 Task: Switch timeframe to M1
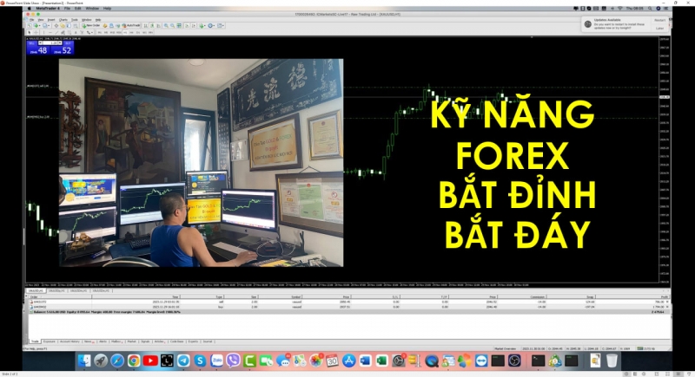(99, 33)
